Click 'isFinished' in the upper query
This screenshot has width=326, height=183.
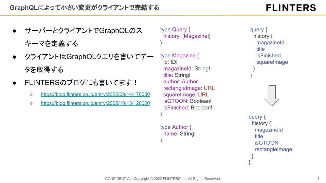[x=268, y=56]
